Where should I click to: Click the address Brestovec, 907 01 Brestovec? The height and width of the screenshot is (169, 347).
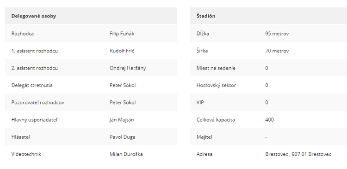tap(298, 154)
